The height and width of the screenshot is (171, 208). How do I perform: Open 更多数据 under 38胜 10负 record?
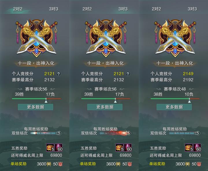coord(174,107)
